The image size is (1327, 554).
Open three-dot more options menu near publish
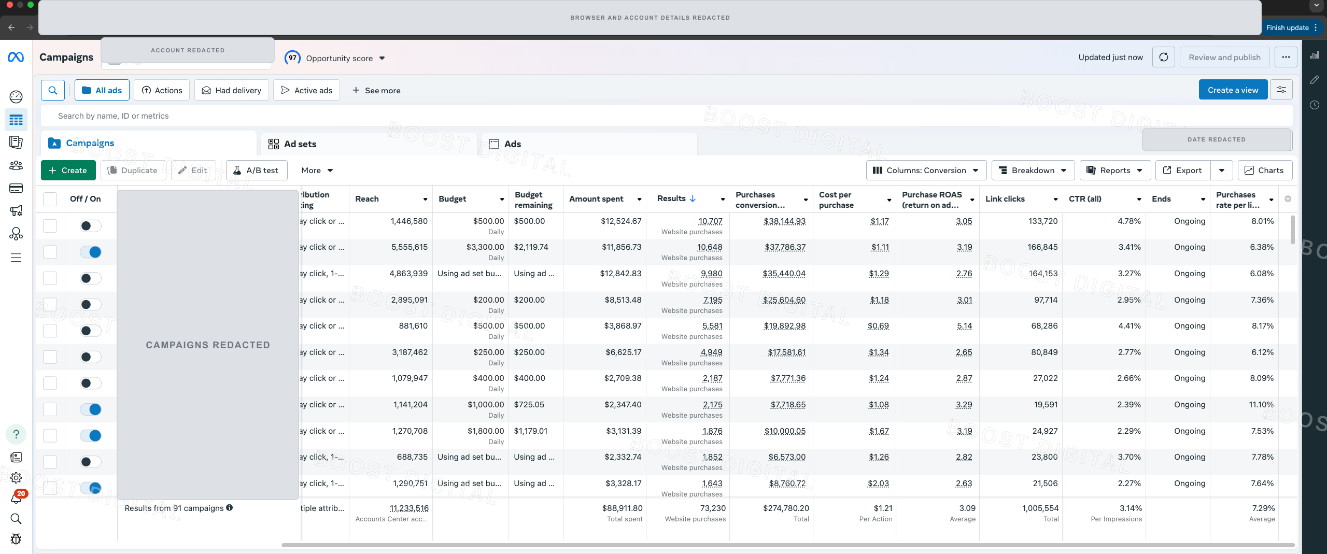[x=1286, y=58]
